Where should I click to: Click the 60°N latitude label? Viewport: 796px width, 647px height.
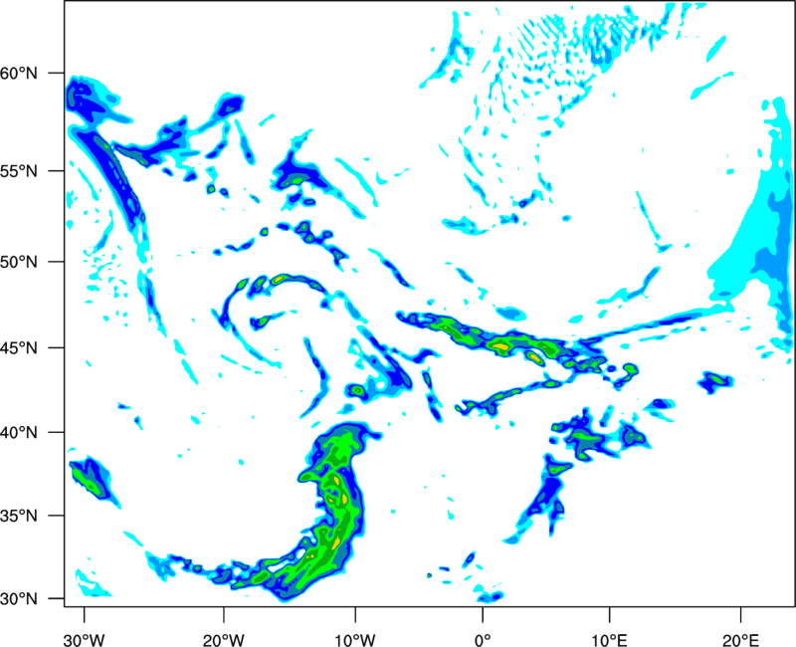tap(19, 73)
